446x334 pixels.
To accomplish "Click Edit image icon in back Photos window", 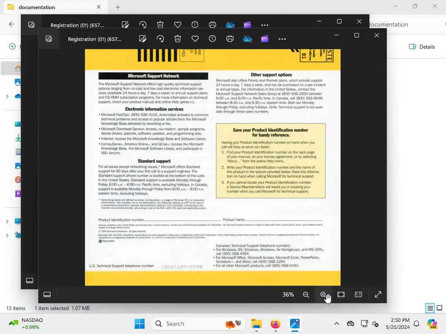I will pyautogui.click(x=125, y=25).
